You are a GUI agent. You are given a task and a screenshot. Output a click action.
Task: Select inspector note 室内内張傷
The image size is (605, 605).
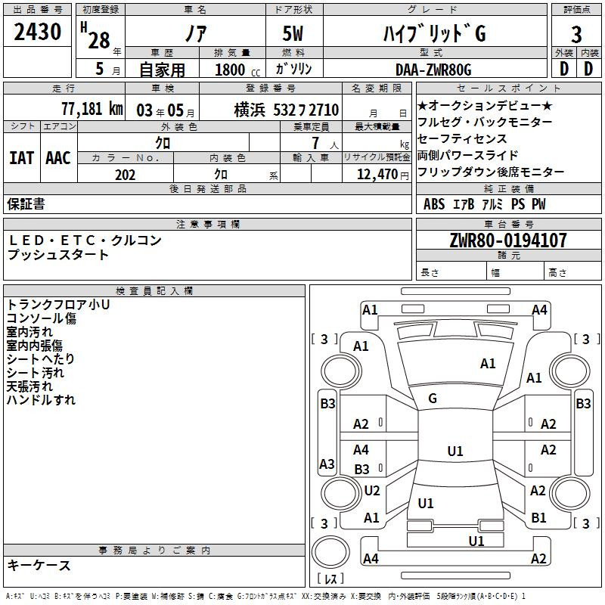coord(34,346)
